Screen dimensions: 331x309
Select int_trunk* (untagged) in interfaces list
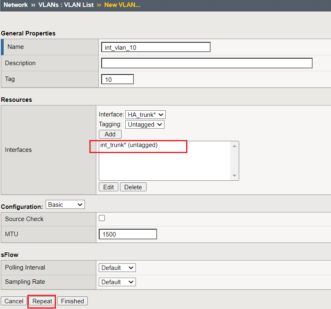click(129, 145)
